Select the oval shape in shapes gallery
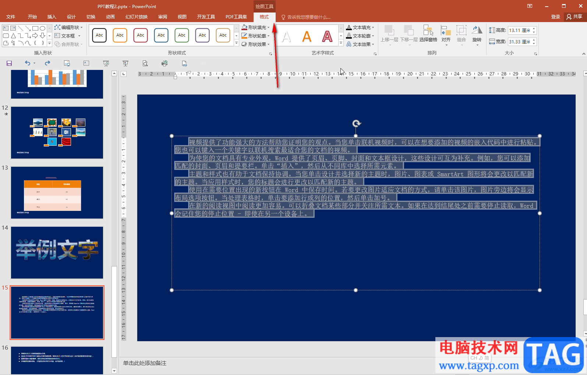Image resolution: width=587 pixels, height=375 pixels. click(43, 28)
